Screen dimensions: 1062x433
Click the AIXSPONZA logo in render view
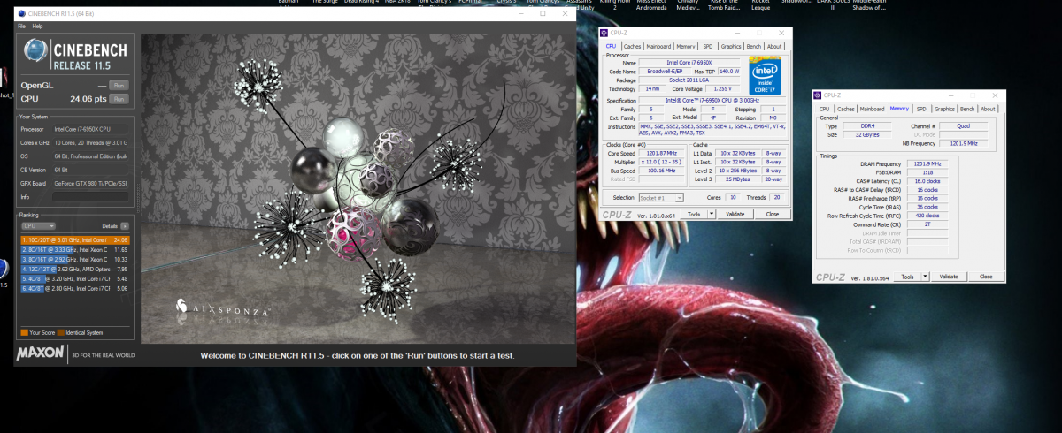(x=221, y=309)
